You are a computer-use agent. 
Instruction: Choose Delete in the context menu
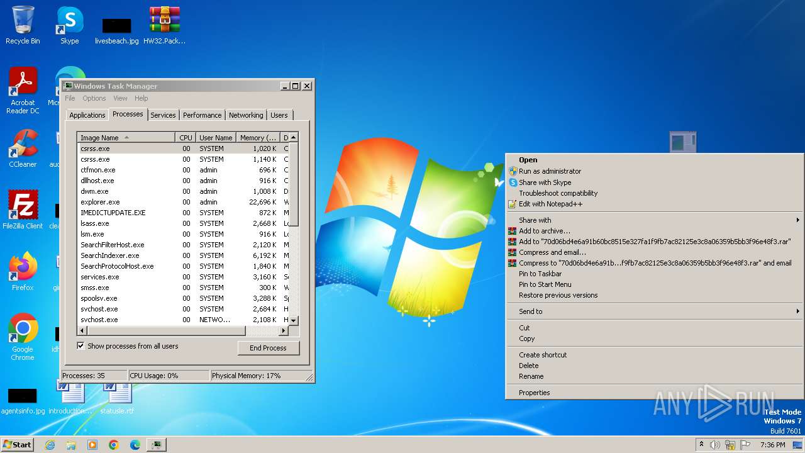[655, 366]
